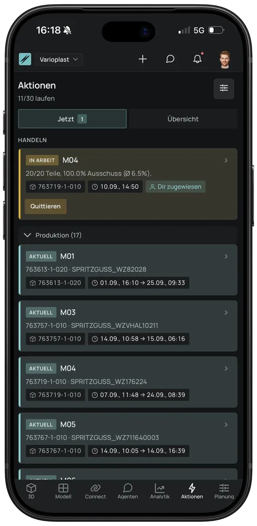This screenshot has width=257, height=526.
Task: Tap the 20/20 Teile Ausschuss description
Action: pos(89,174)
